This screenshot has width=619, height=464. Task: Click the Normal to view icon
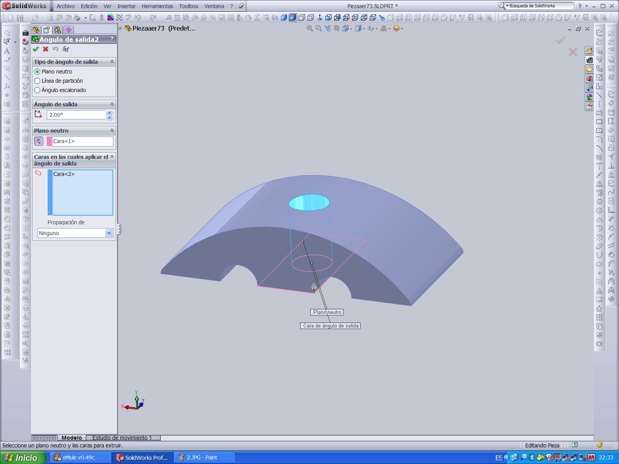coord(320,18)
